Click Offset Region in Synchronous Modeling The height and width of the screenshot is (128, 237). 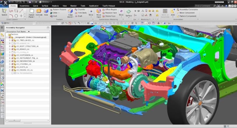coord(109,10)
